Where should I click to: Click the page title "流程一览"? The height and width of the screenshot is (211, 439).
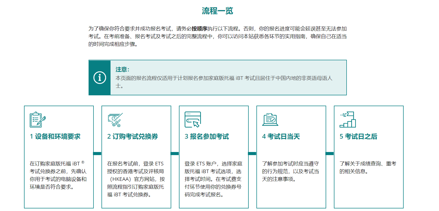coord(217,11)
